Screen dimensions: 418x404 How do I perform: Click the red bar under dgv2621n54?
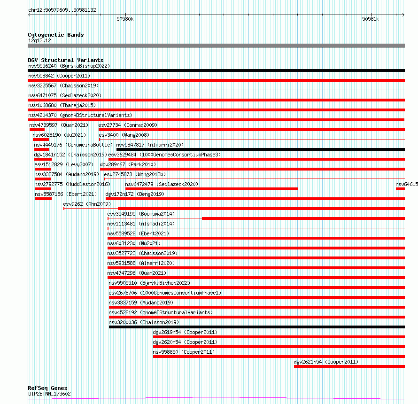[349, 366]
